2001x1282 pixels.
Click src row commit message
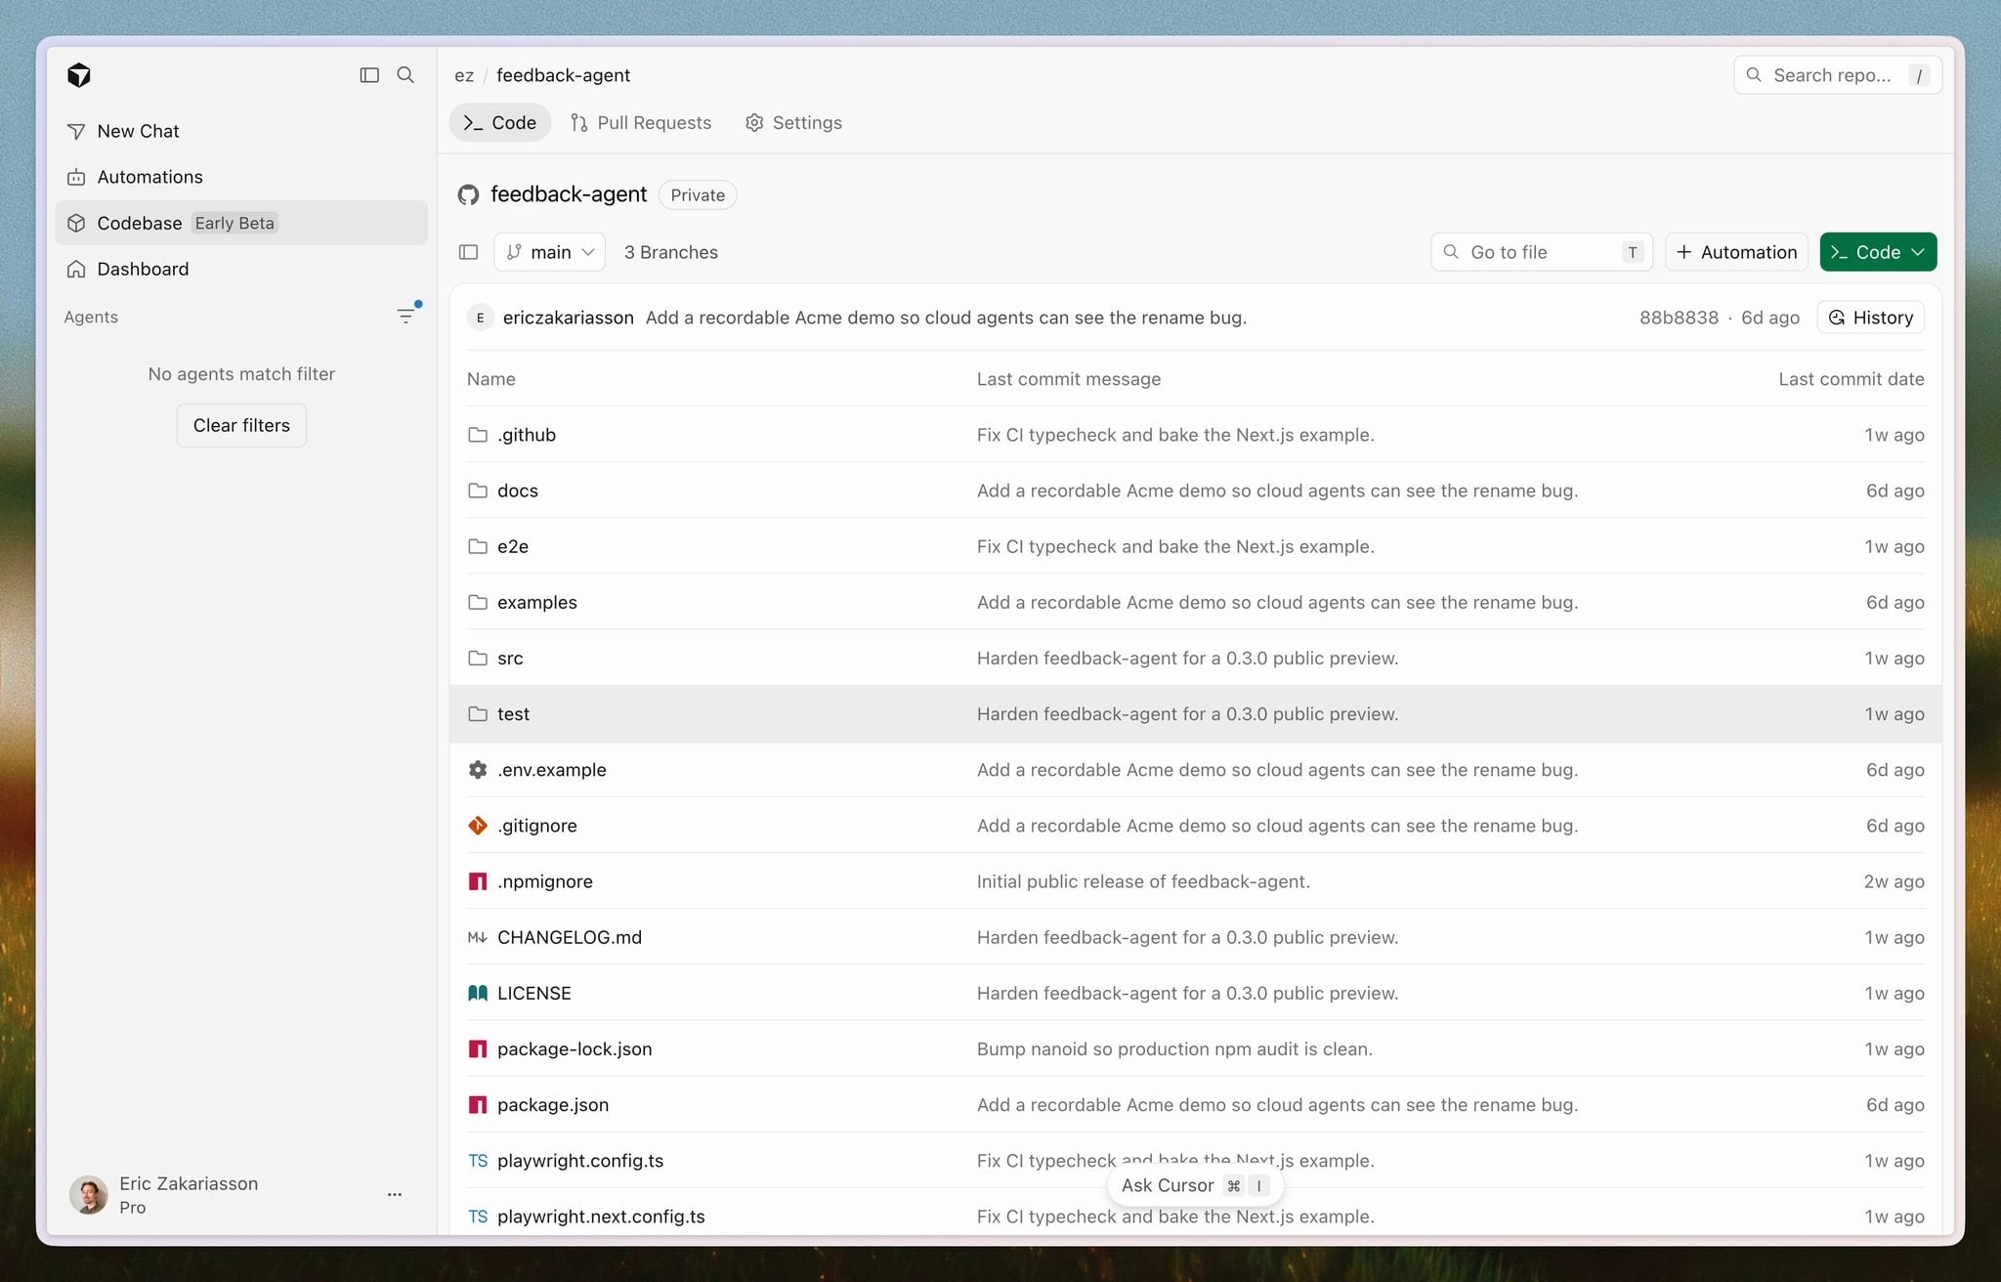[1187, 658]
